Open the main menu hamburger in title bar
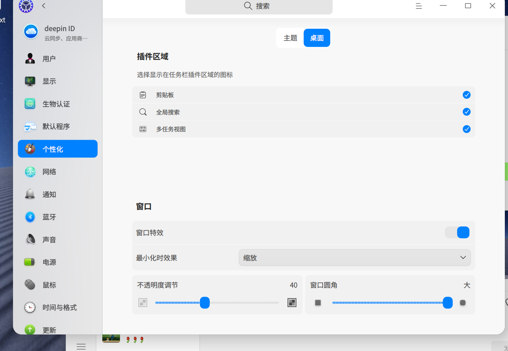 (419, 6)
